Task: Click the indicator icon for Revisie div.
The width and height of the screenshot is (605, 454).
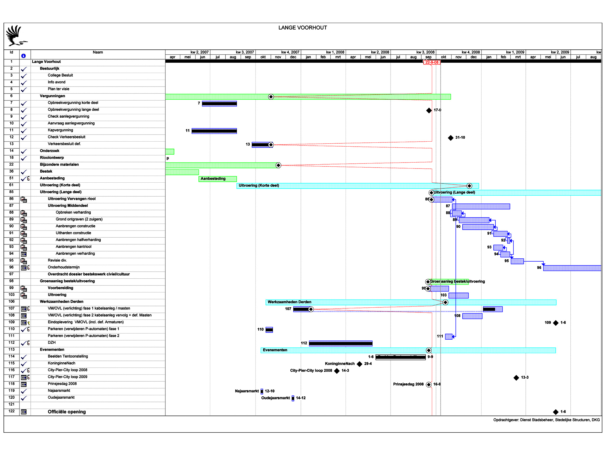Action: [x=24, y=261]
